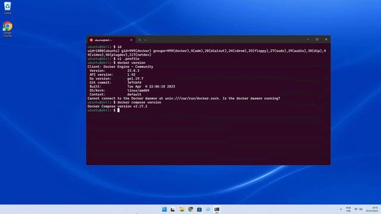The height and width of the screenshot is (214, 381).
Task: Open the blue app icon next to Chrome in taskbar
Action: click(199, 209)
